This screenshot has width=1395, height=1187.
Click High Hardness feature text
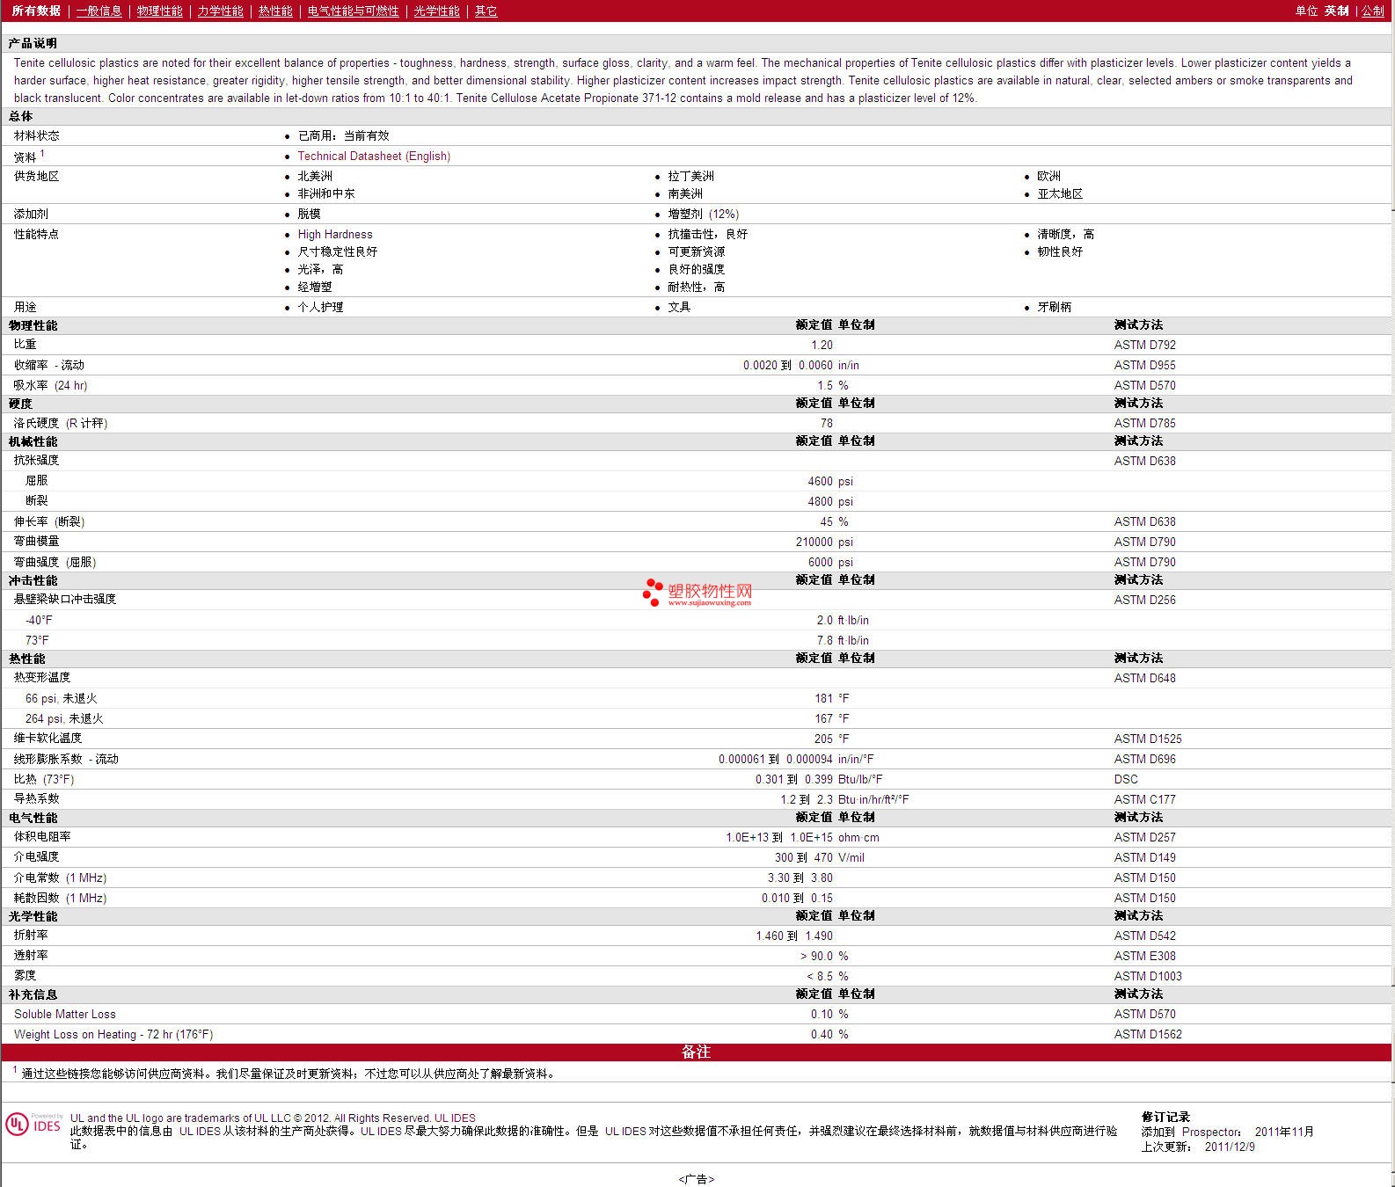[335, 234]
